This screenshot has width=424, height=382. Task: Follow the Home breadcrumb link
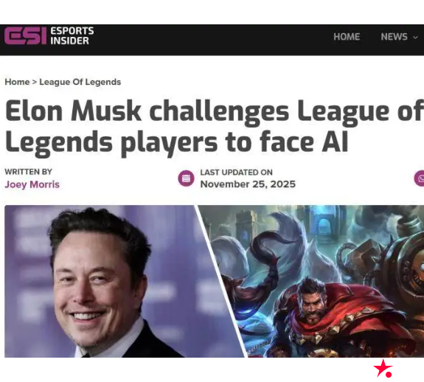[x=17, y=82]
